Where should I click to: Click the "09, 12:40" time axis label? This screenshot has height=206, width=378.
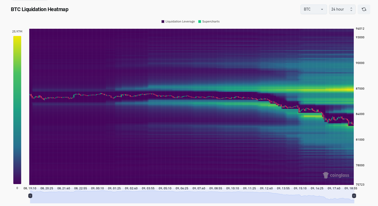266,188
